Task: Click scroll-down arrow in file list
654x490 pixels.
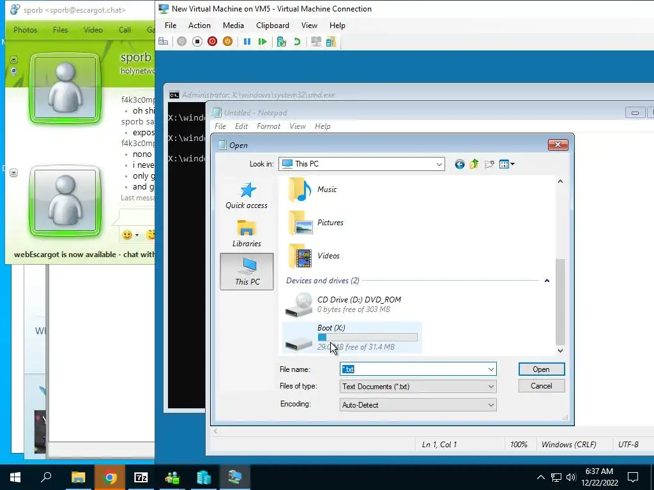Action: 560,351
